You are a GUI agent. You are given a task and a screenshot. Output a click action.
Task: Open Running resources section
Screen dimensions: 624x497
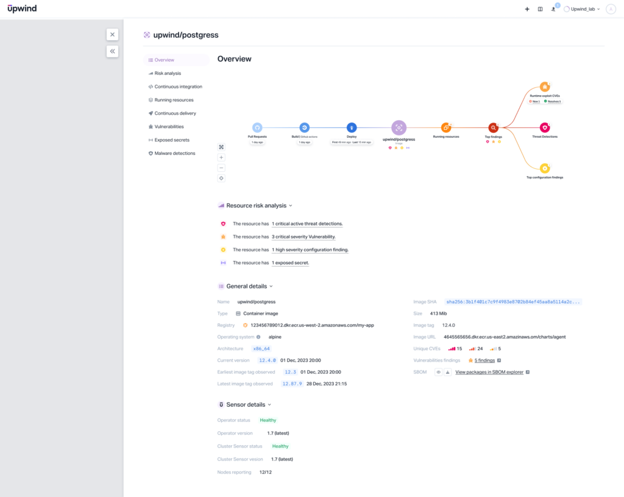[171, 100]
